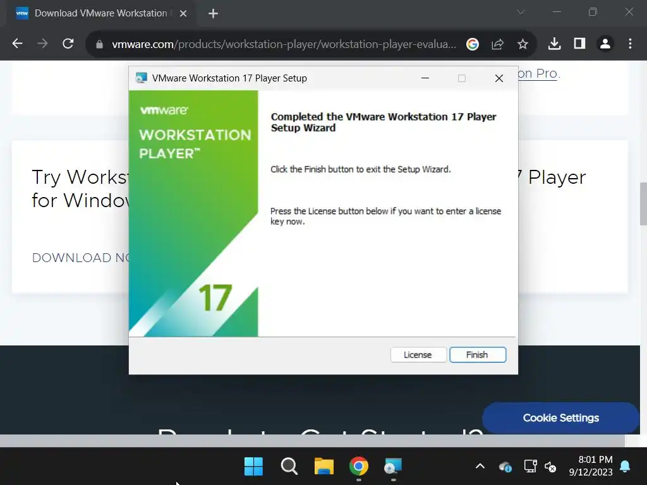Click the OneDrive cloud tray icon
This screenshot has width=647, height=485.
point(505,467)
